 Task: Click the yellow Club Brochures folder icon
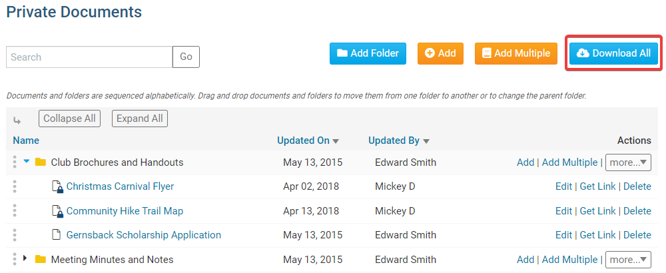point(41,162)
